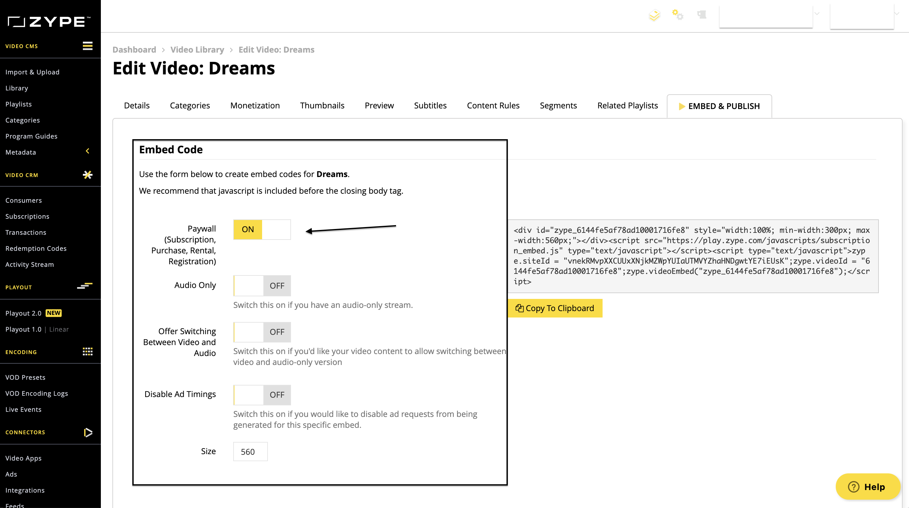Open Playout 2.0 link
The height and width of the screenshot is (508, 909).
pos(23,313)
